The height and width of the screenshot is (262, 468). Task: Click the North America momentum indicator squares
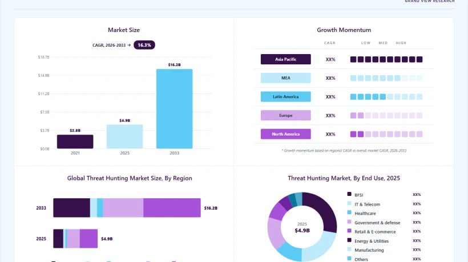point(386,134)
